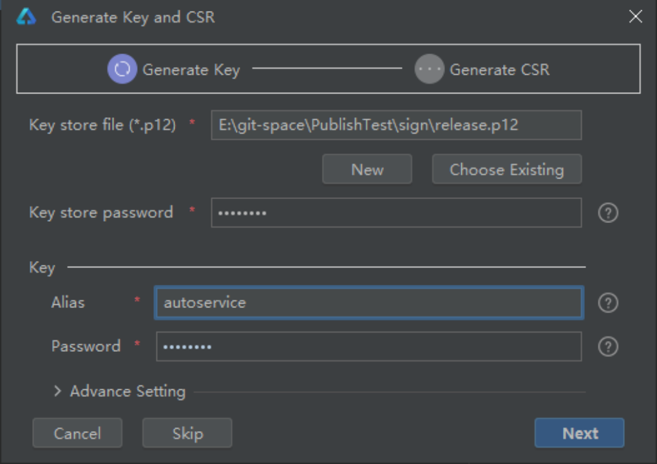The height and width of the screenshot is (464, 657).
Task: Click the DevEco Studio logo icon
Action: click(26, 17)
